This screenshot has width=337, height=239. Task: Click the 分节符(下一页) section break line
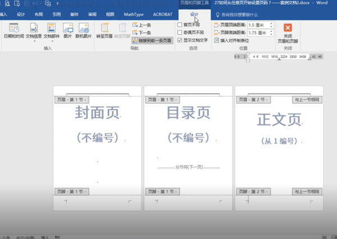[189, 167]
